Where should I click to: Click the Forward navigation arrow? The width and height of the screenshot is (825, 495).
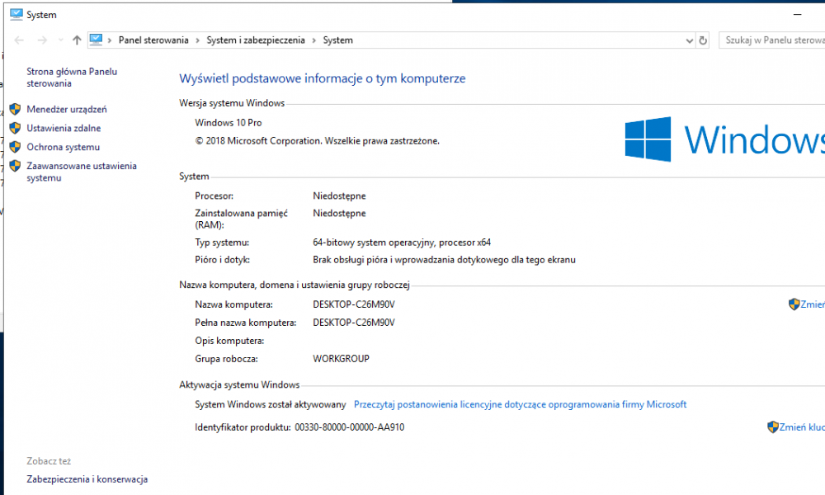point(41,40)
